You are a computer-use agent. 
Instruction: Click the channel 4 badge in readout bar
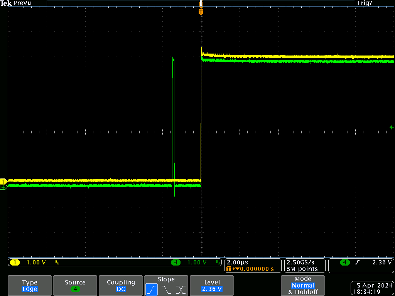click(x=176, y=262)
